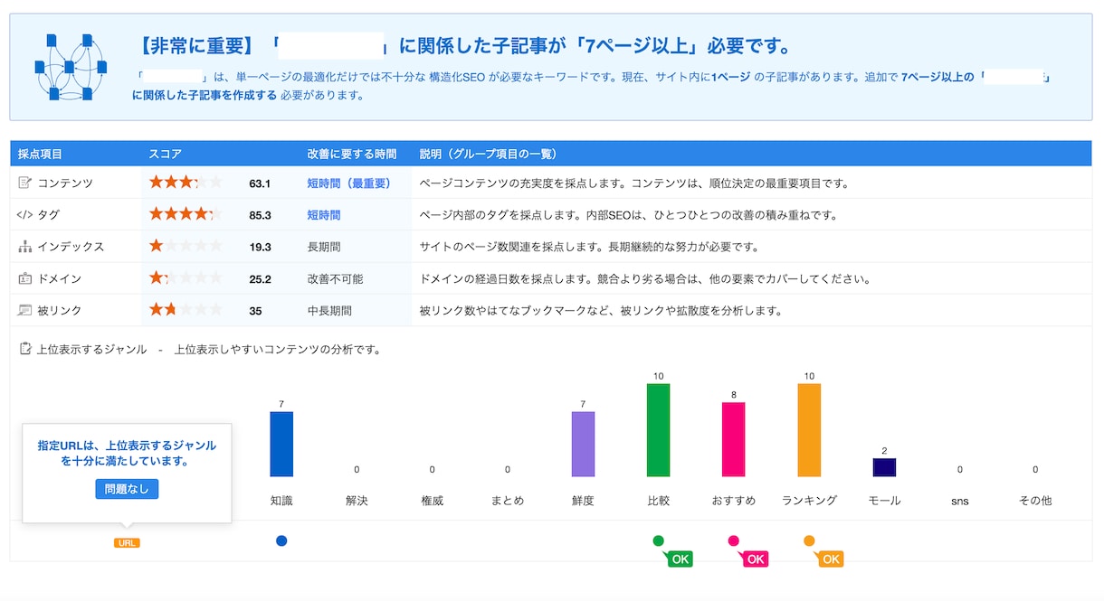Open the 短時間 link in タグ row
The height and width of the screenshot is (601, 1104).
[324, 215]
